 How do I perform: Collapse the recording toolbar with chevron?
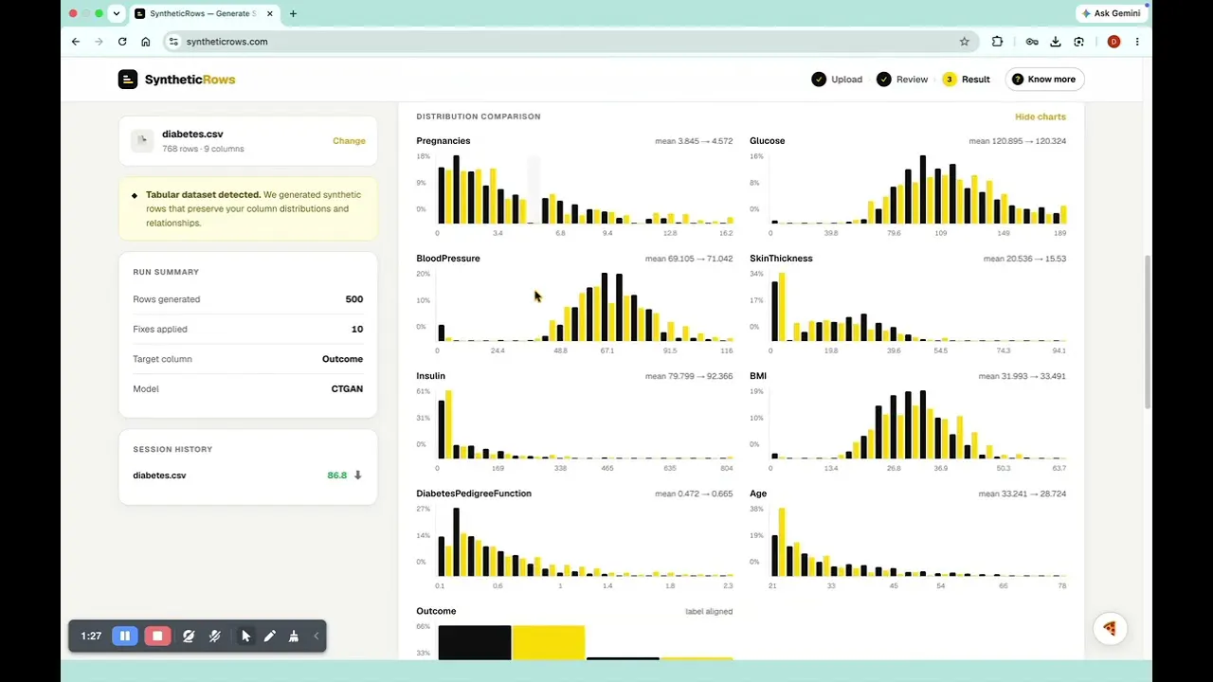317,636
